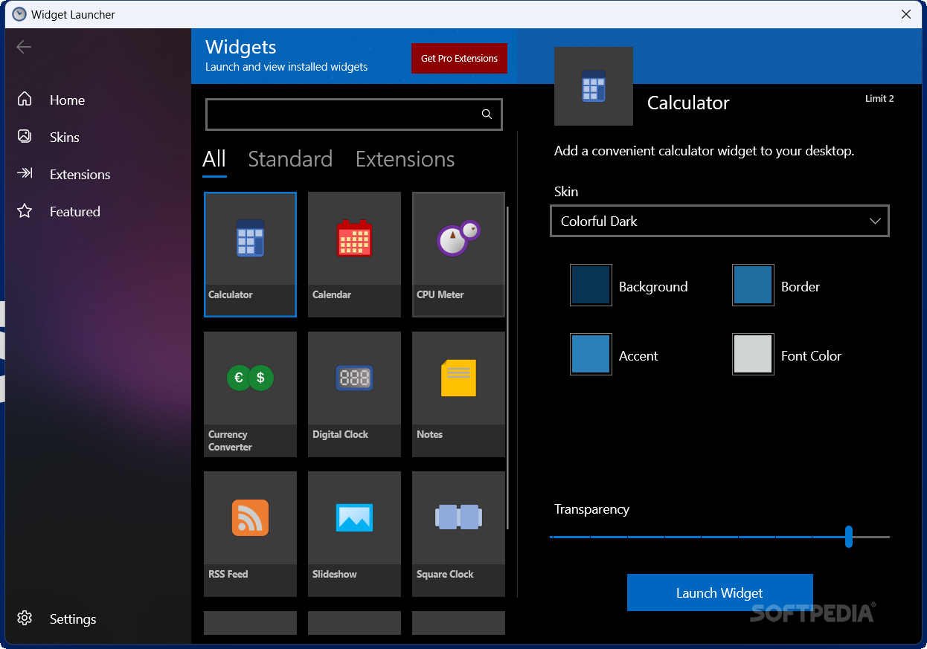
Task: Click the Launch Widget button
Action: click(719, 593)
